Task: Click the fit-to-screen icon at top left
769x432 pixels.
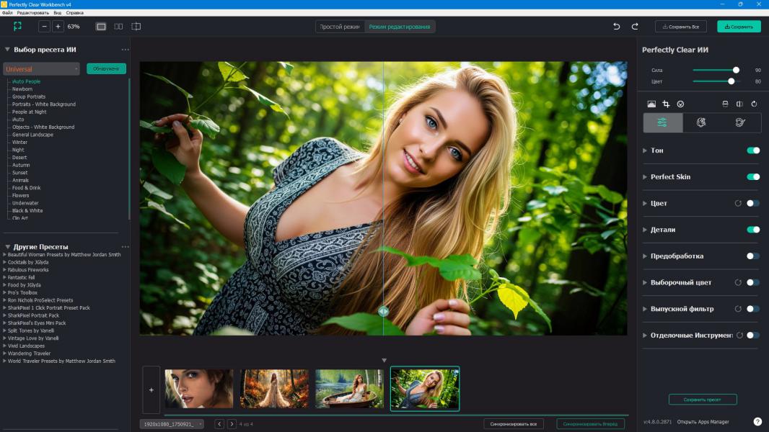Action: pos(17,26)
